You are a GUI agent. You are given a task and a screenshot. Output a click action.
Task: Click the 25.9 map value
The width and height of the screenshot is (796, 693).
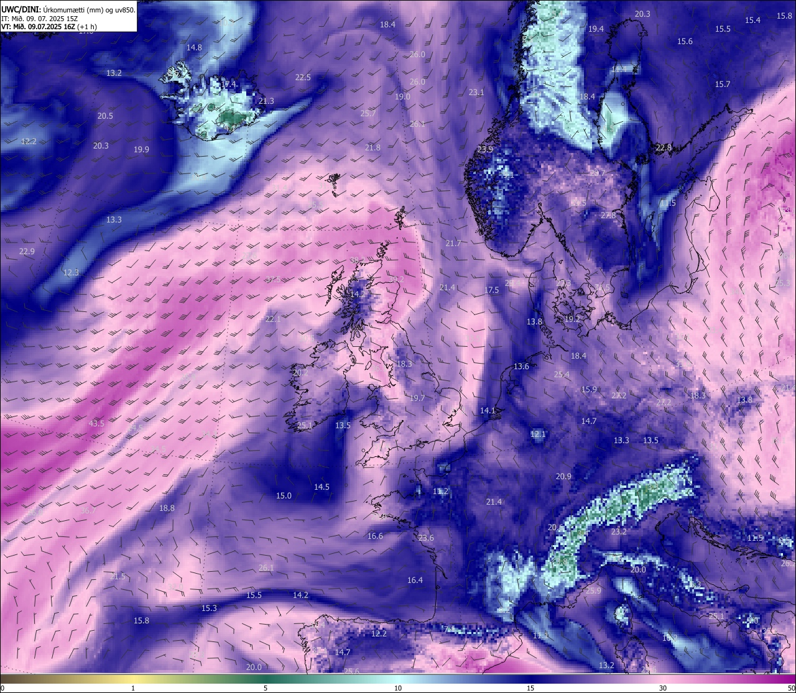coord(593,590)
